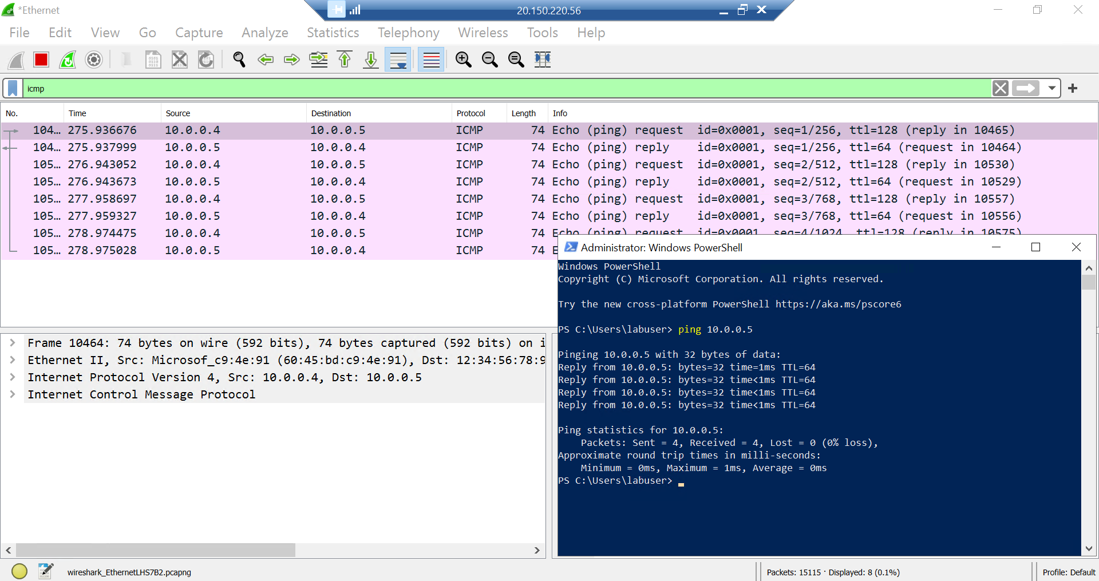Open the Statistics menu
This screenshot has width=1099, height=581.
(x=333, y=33)
